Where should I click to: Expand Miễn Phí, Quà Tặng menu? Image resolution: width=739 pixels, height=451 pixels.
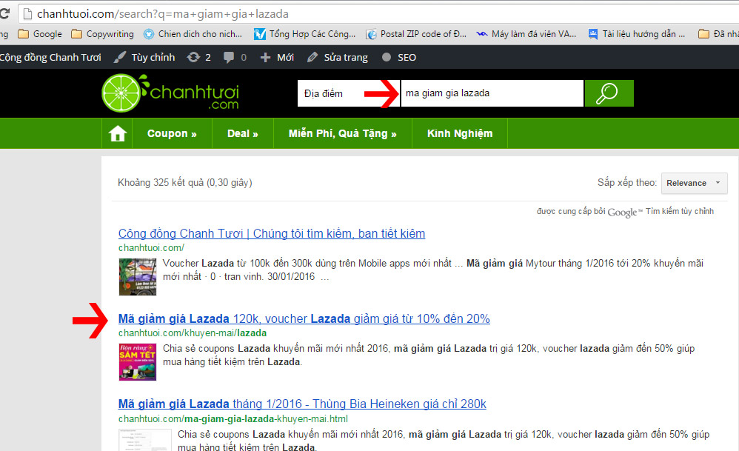point(341,133)
